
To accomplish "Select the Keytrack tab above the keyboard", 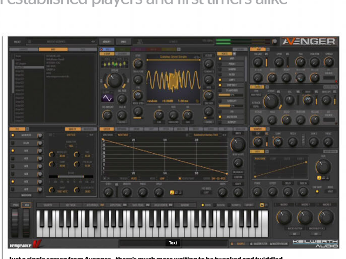I will (71, 205).
